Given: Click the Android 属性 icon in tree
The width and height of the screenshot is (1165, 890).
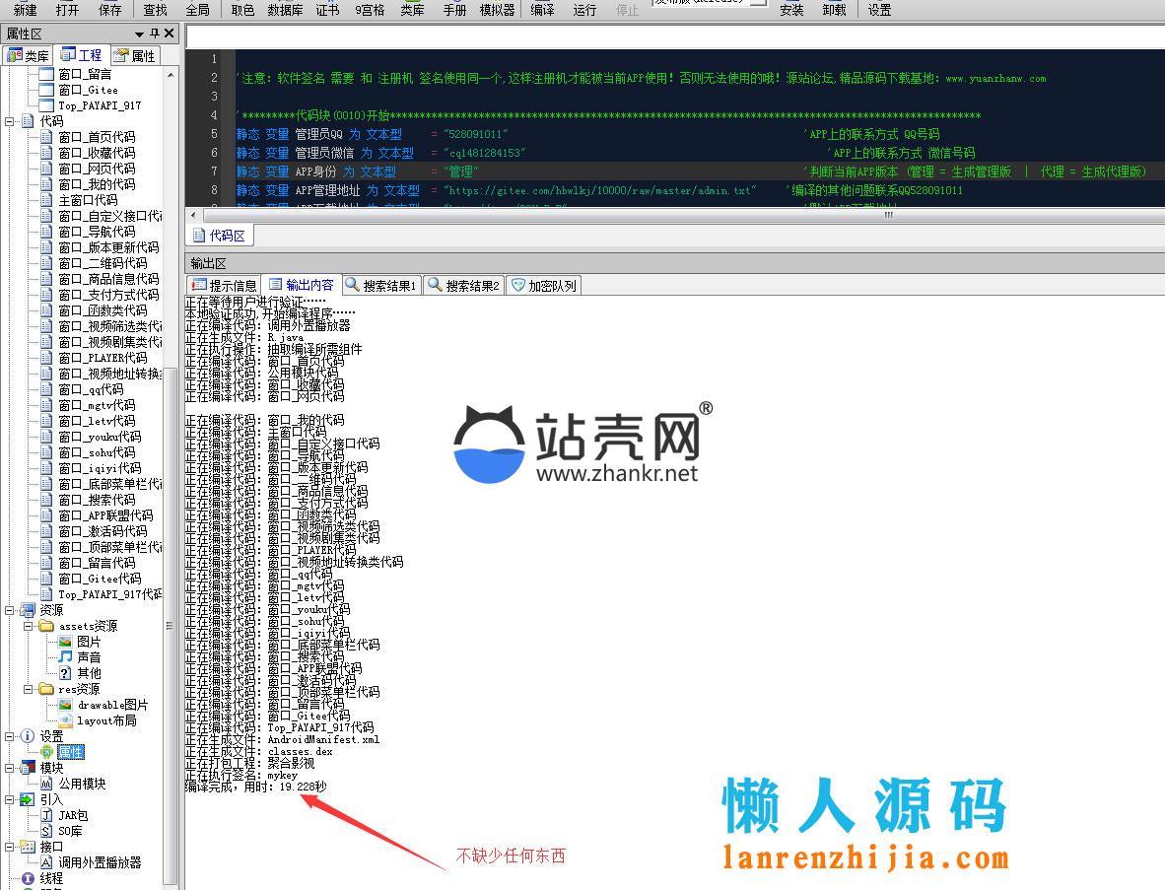Looking at the screenshot, I should tap(46, 752).
